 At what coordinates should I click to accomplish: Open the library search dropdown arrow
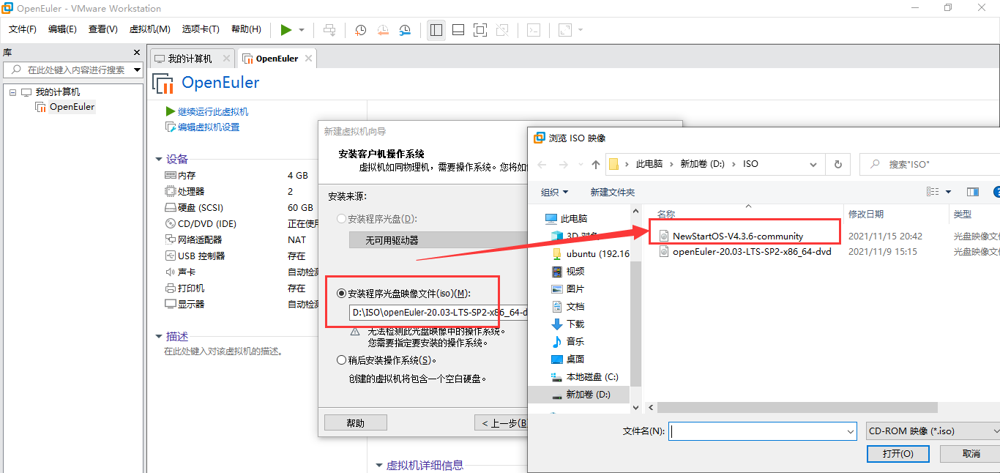pos(137,70)
